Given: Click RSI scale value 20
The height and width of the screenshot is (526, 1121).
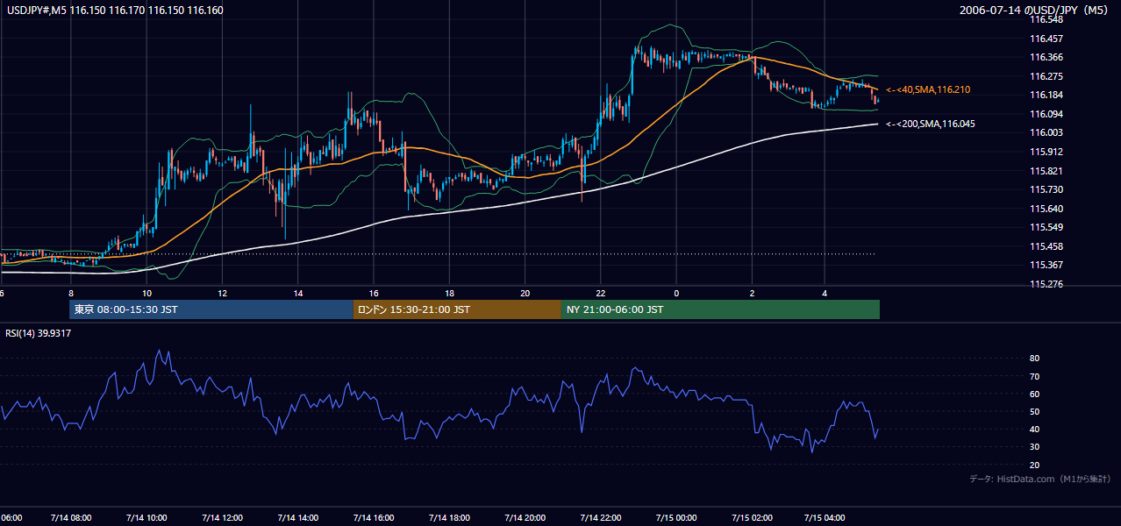Looking at the screenshot, I should (1035, 465).
